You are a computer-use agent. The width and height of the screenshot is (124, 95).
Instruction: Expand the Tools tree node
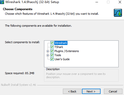pos(48,55)
